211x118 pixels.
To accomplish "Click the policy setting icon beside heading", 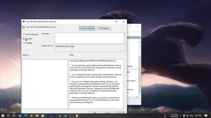I will click(x=23, y=27).
